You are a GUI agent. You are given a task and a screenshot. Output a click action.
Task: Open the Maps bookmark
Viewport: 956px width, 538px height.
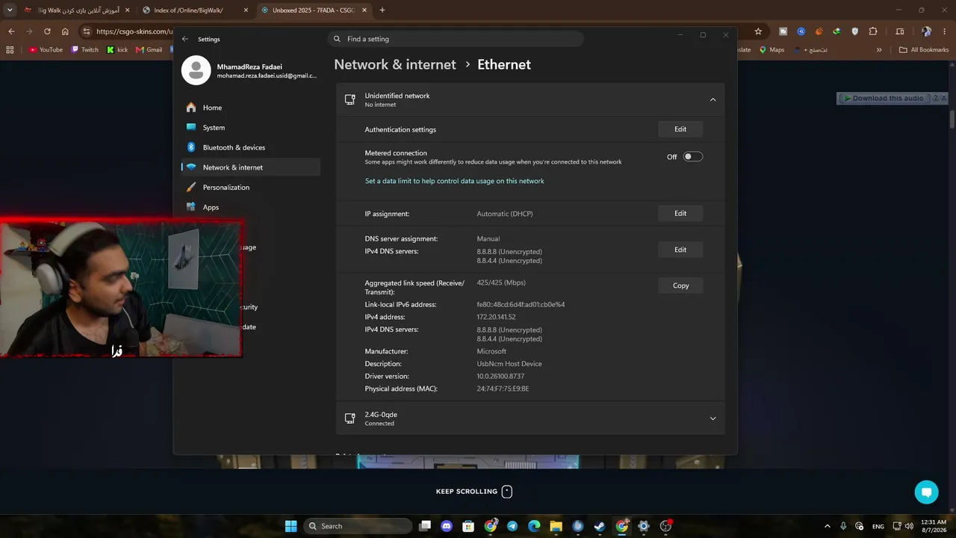click(772, 50)
